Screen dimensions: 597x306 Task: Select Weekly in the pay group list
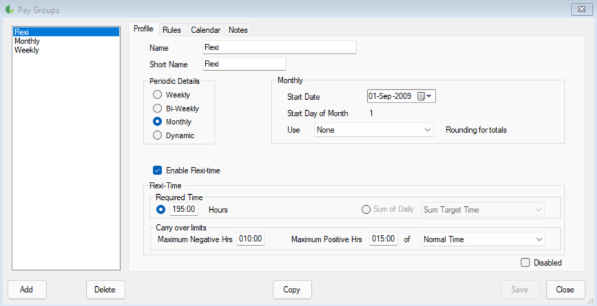click(x=66, y=50)
